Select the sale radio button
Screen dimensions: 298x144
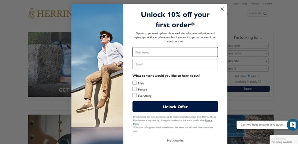259,76
